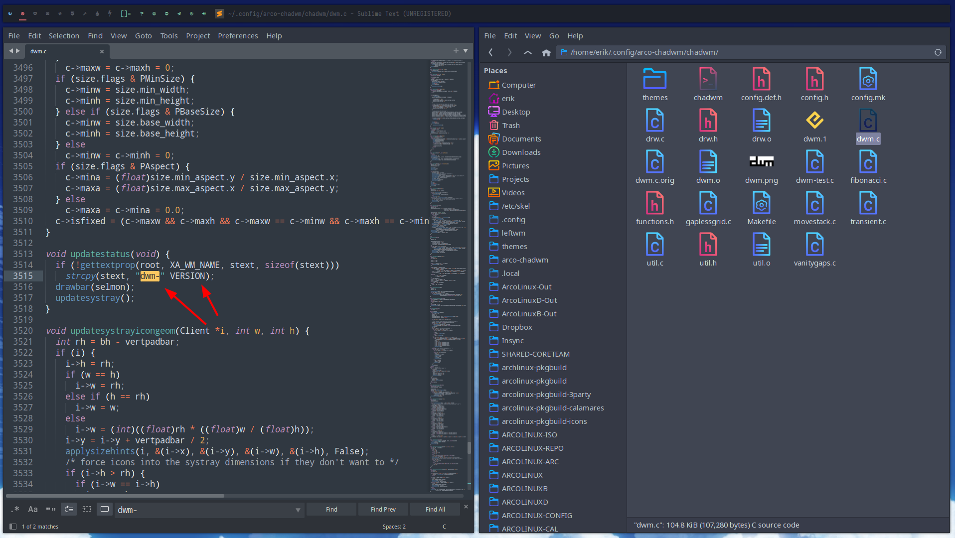Open the search history dropdown
This screenshot has width=955, height=538.
pos(298,510)
